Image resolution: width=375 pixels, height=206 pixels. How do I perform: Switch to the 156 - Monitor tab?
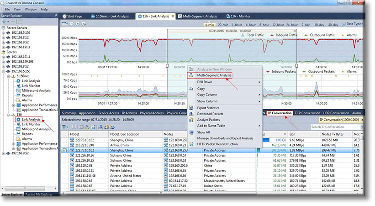pyautogui.click(x=238, y=16)
